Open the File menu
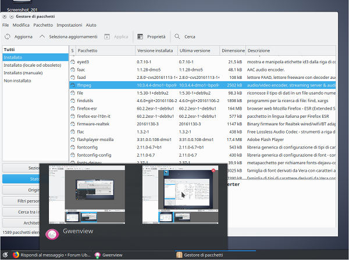 coord(5,25)
